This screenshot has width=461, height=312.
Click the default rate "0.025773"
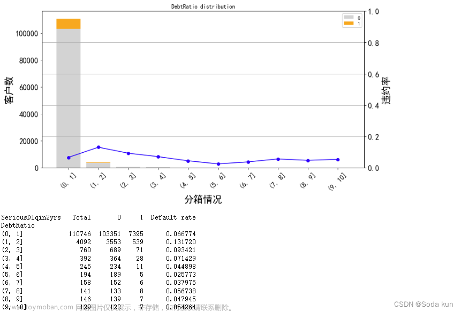tap(181, 275)
